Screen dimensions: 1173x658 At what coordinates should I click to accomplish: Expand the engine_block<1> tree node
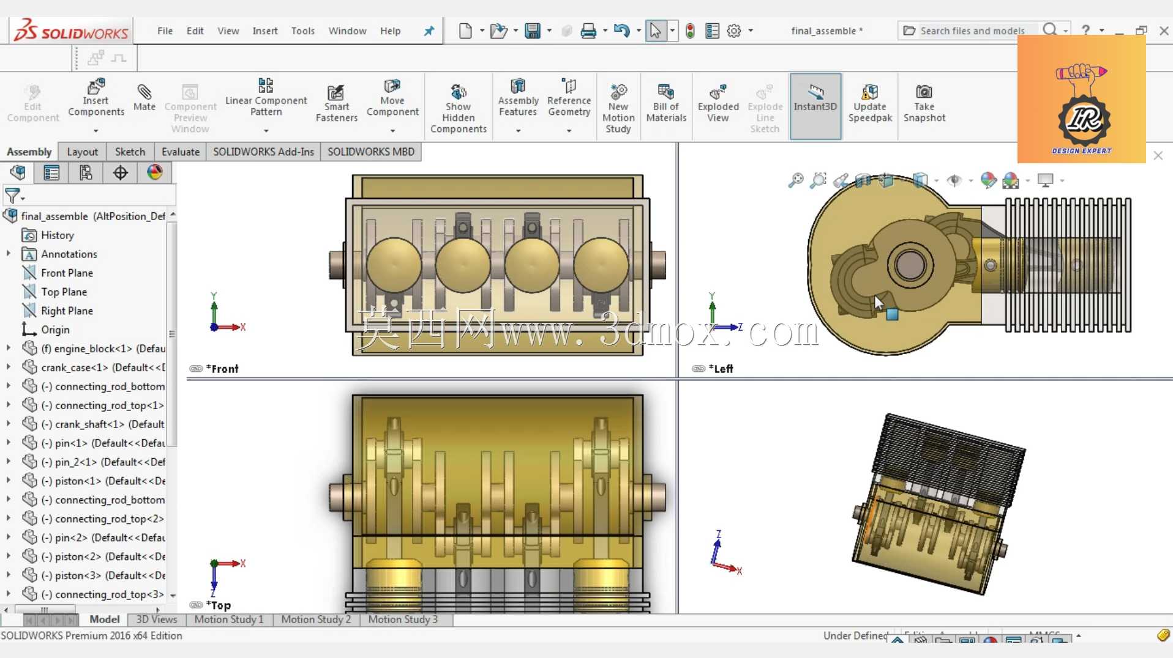click(8, 348)
